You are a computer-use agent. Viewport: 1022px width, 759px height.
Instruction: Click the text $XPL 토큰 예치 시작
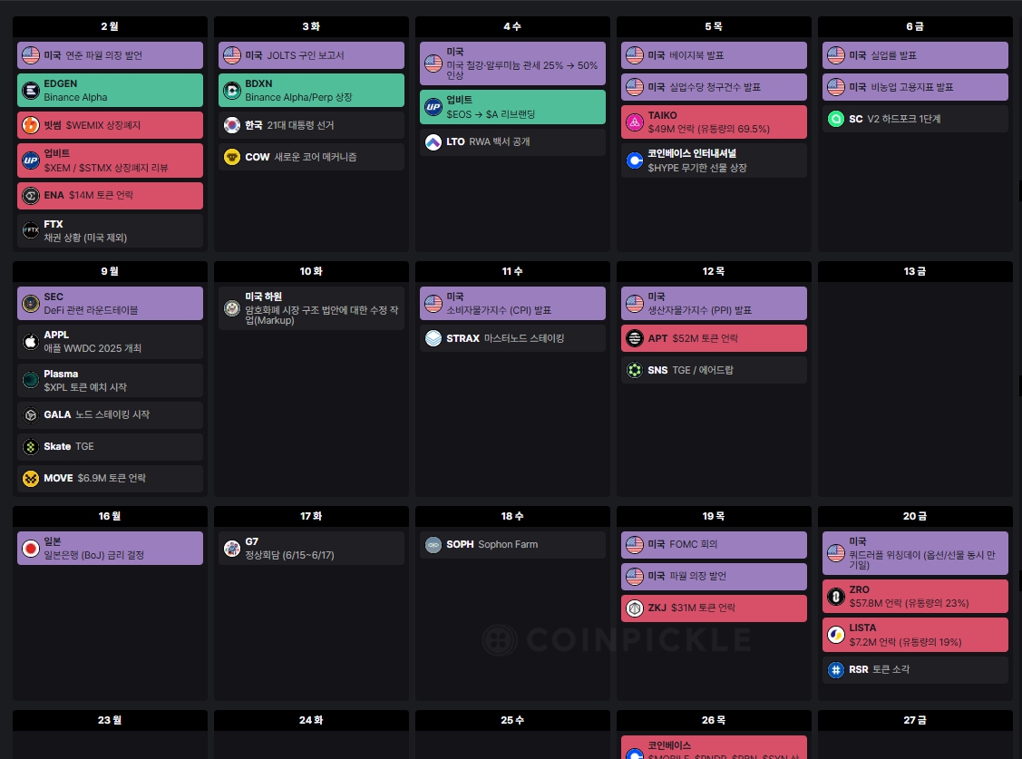pos(85,387)
